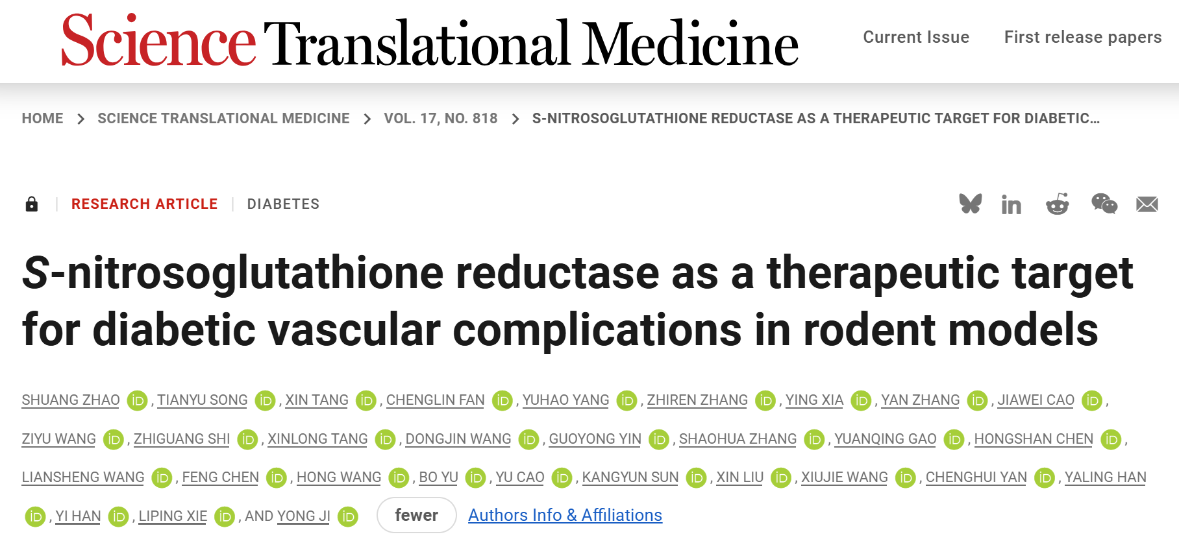Click the Science Translational Medicine logo
This screenshot has width=1179, height=541.
pos(429,42)
